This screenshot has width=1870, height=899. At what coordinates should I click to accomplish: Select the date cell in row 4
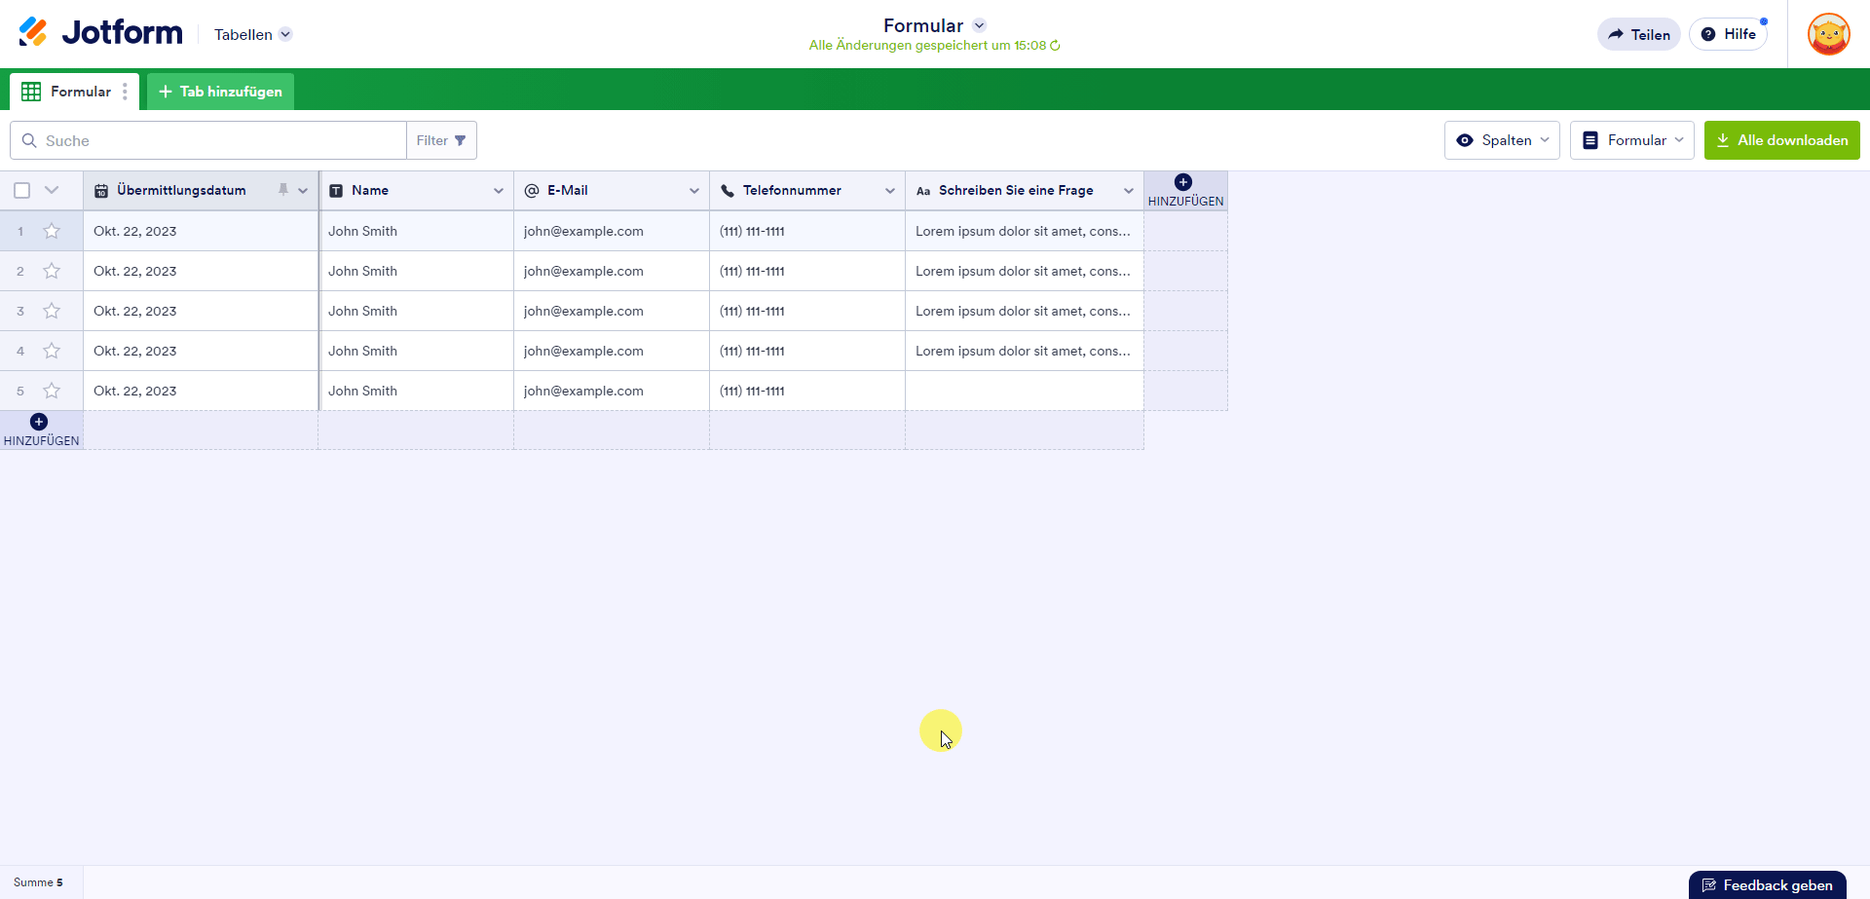pos(201,351)
